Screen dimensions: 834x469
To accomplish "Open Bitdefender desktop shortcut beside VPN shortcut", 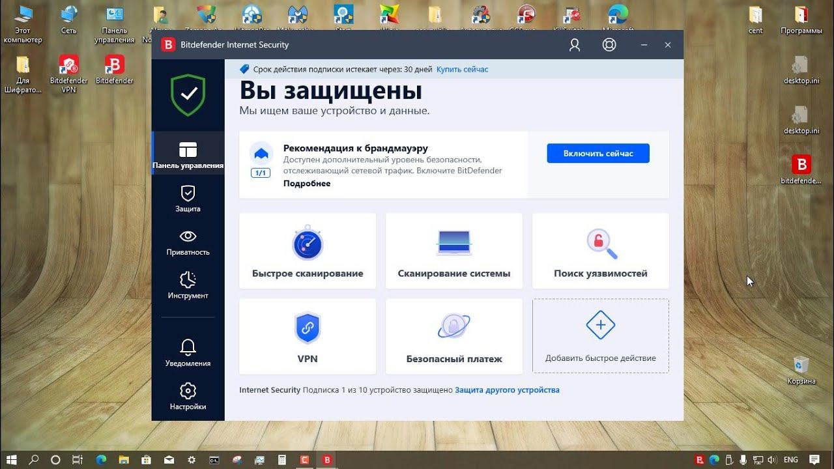I will coord(114,69).
